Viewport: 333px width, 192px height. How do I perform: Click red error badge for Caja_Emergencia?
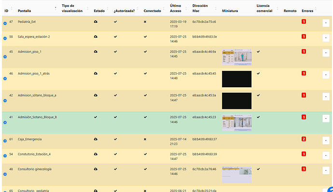[x=304, y=139]
